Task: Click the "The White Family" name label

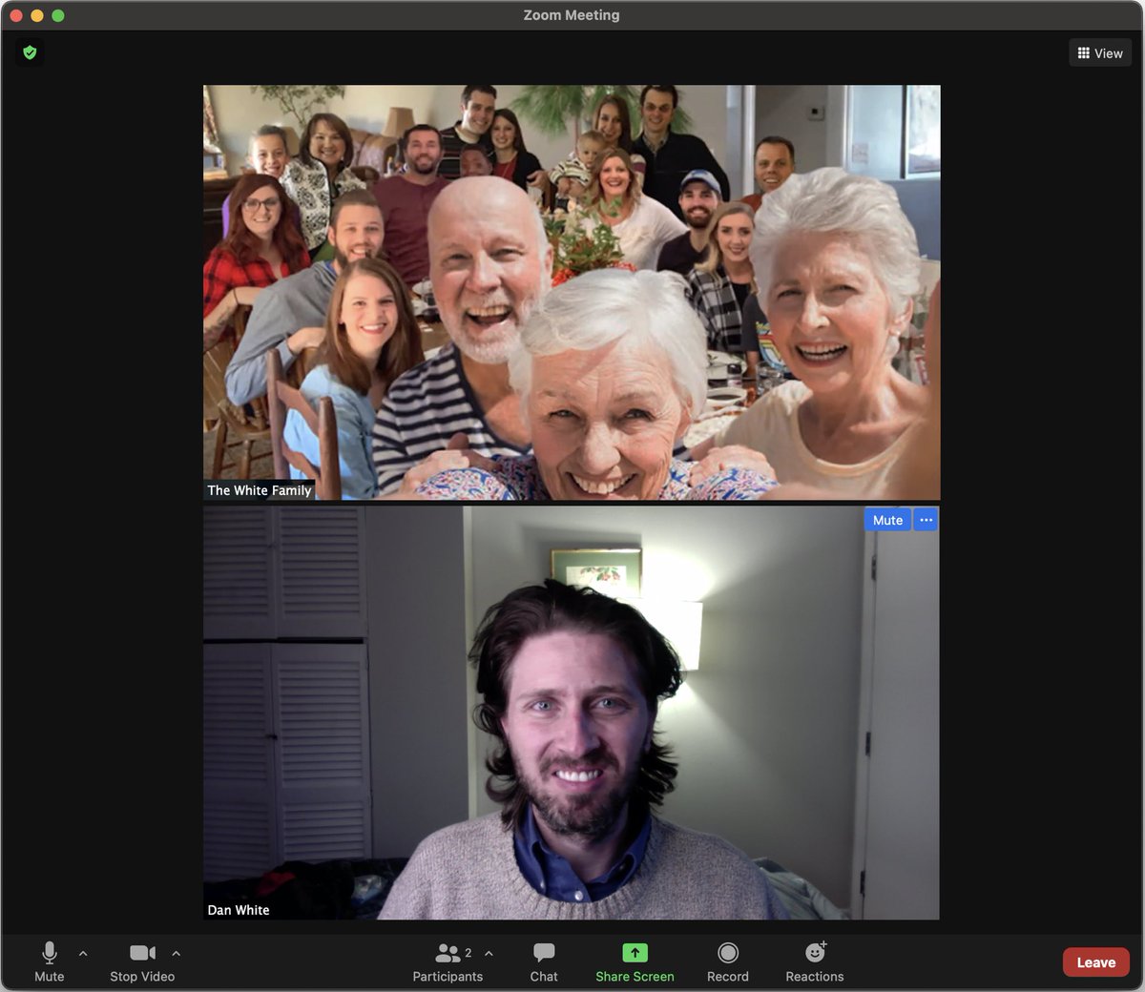Action: pos(260,490)
